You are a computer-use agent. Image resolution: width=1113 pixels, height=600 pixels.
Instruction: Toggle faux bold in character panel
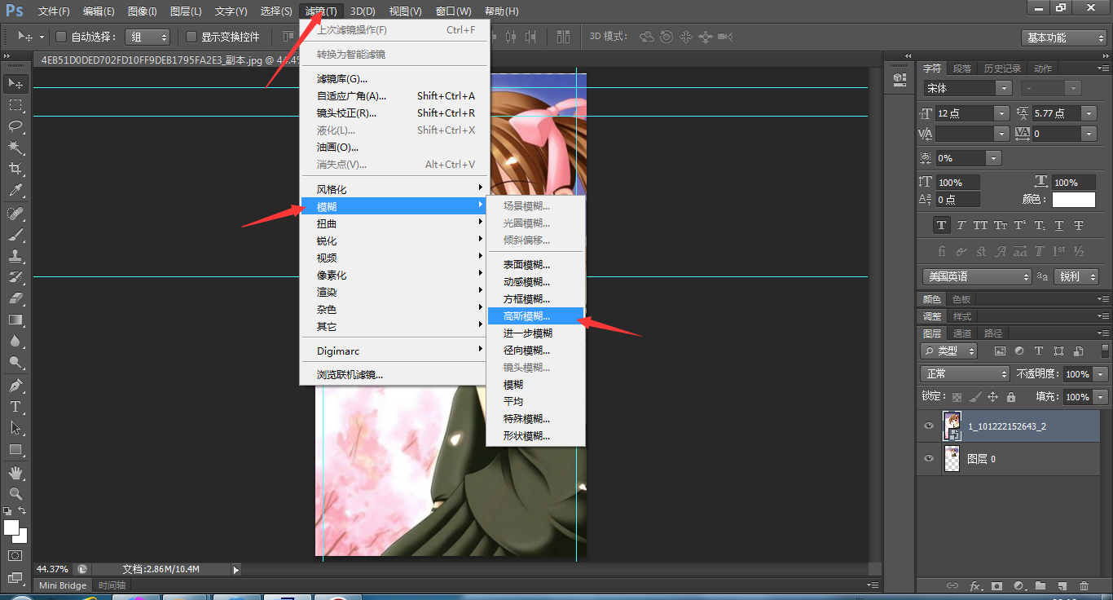click(x=942, y=225)
